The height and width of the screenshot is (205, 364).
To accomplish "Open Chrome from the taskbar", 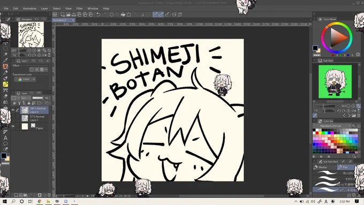I will click(40, 201).
